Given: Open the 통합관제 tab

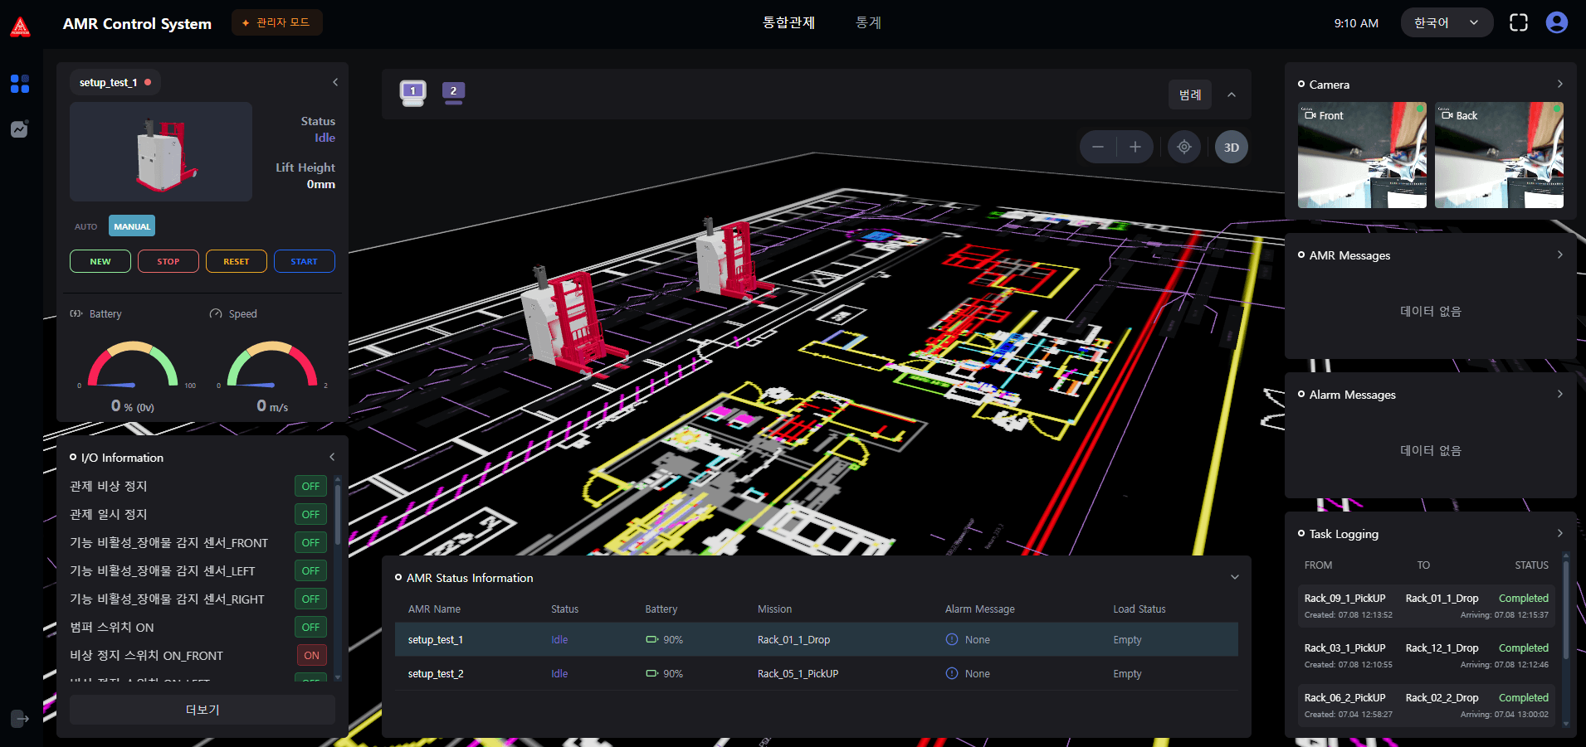Looking at the screenshot, I should (788, 23).
